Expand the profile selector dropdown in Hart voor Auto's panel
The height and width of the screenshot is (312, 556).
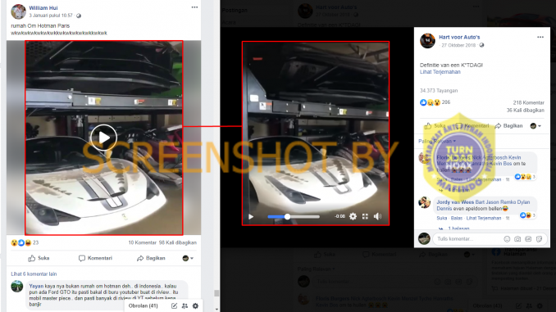[x=535, y=126]
